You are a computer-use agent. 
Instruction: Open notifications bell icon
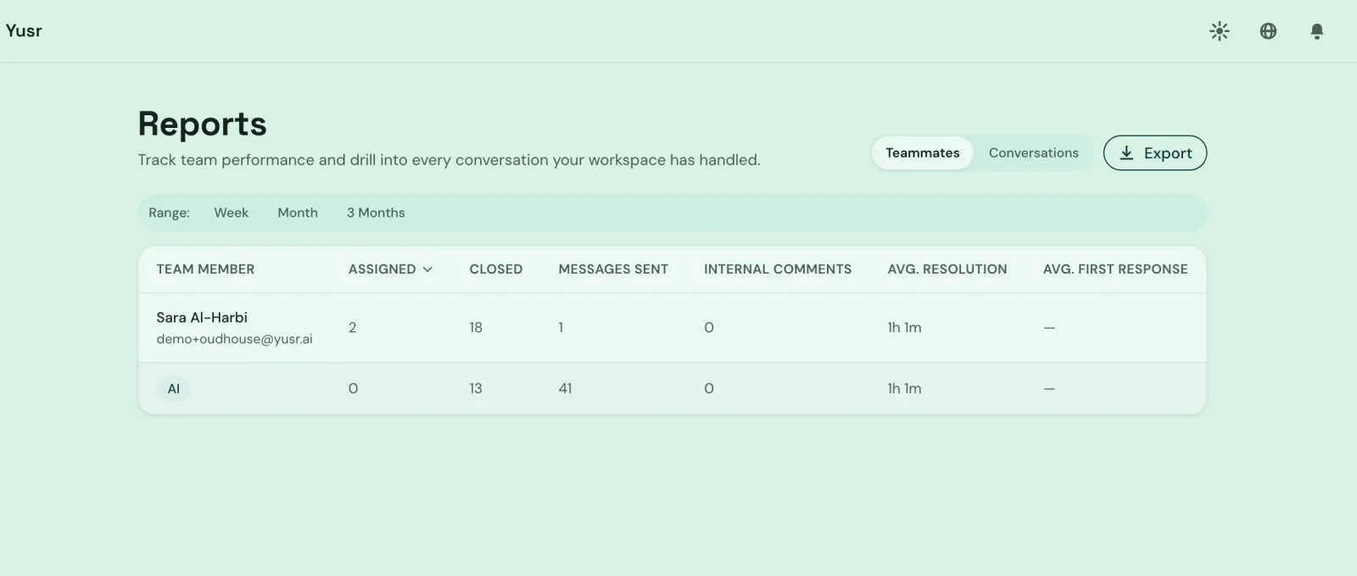point(1316,31)
